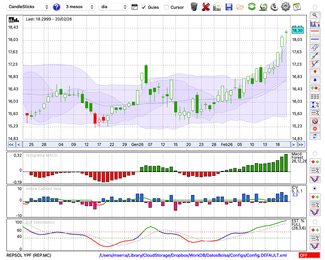Screen dimensions: 325x260
Task: Open the 3 mesos period dropdown
Action: coord(79,7)
